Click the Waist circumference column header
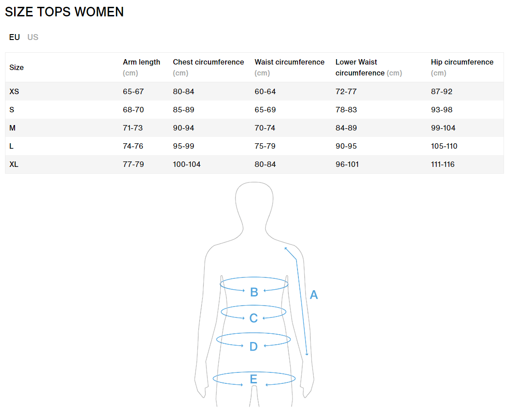The image size is (509, 412). (x=290, y=67)
